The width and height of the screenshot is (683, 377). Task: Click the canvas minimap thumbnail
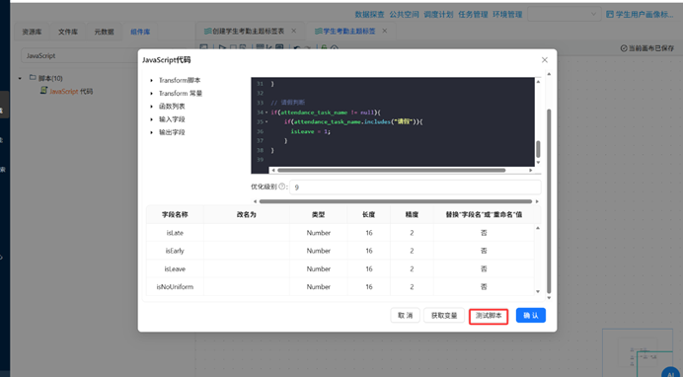(x=638, y=352)
